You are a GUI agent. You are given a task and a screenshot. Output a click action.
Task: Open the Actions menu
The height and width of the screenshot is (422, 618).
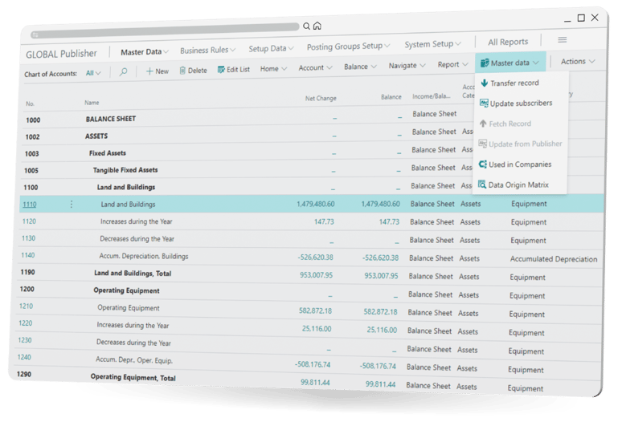tap(578, 61)
